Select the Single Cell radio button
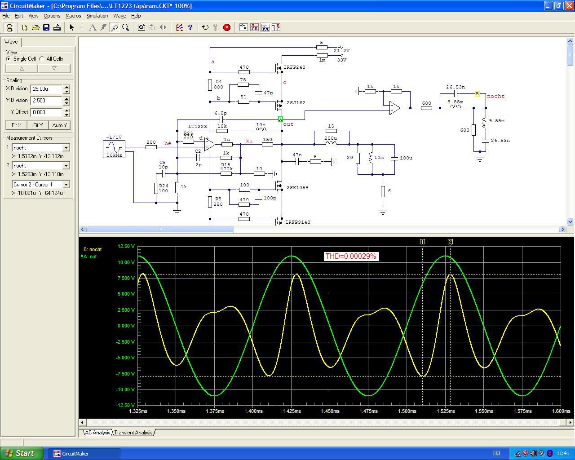 point(9,59)
